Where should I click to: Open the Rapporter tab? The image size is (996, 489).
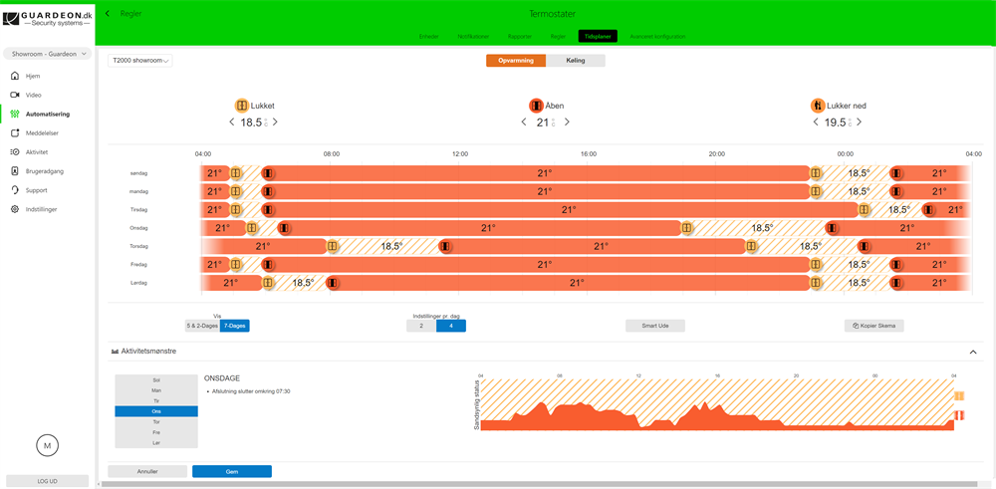520,36
